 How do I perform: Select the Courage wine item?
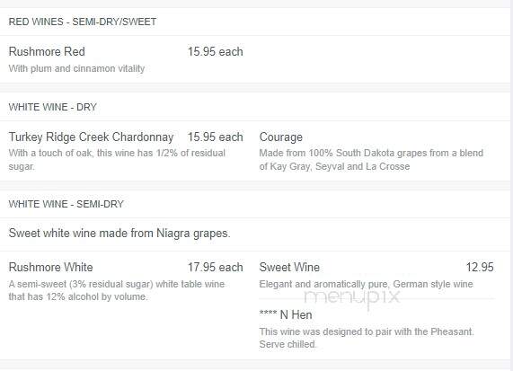(280, 137)
